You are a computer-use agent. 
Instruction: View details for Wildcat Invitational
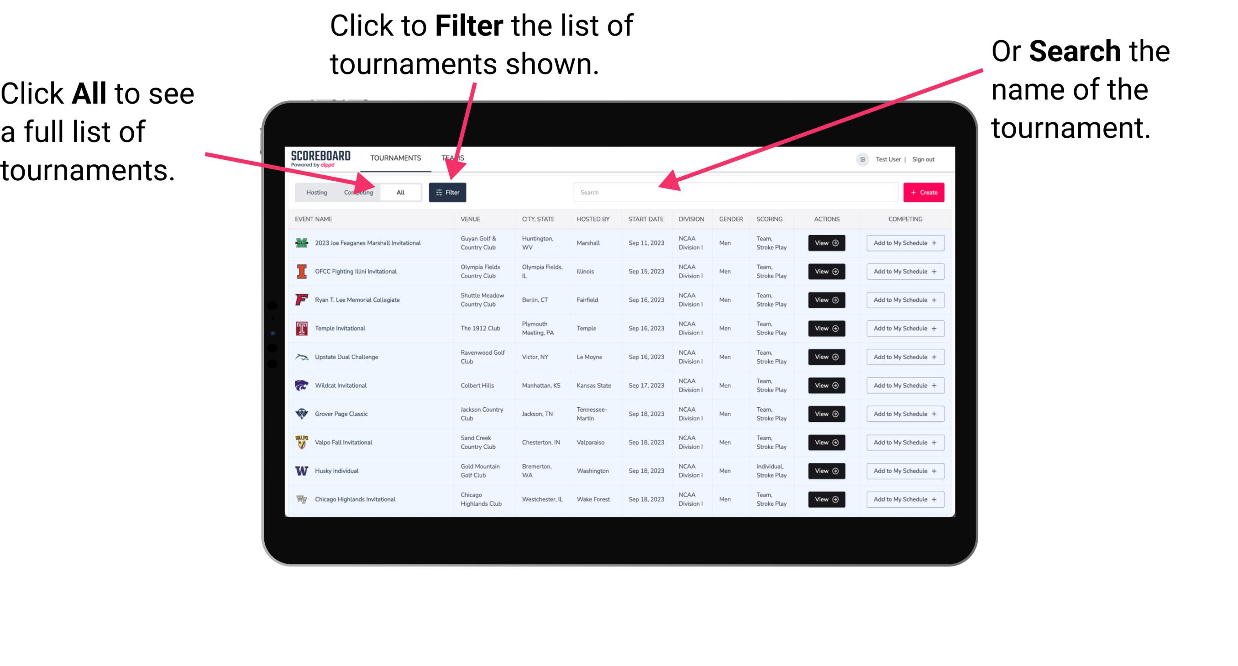coord(826,385)
